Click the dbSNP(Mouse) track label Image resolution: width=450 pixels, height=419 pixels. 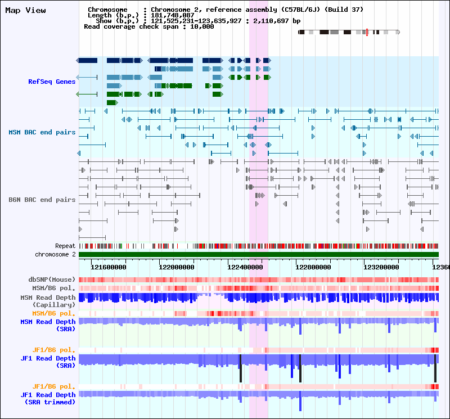click(52, 280)
